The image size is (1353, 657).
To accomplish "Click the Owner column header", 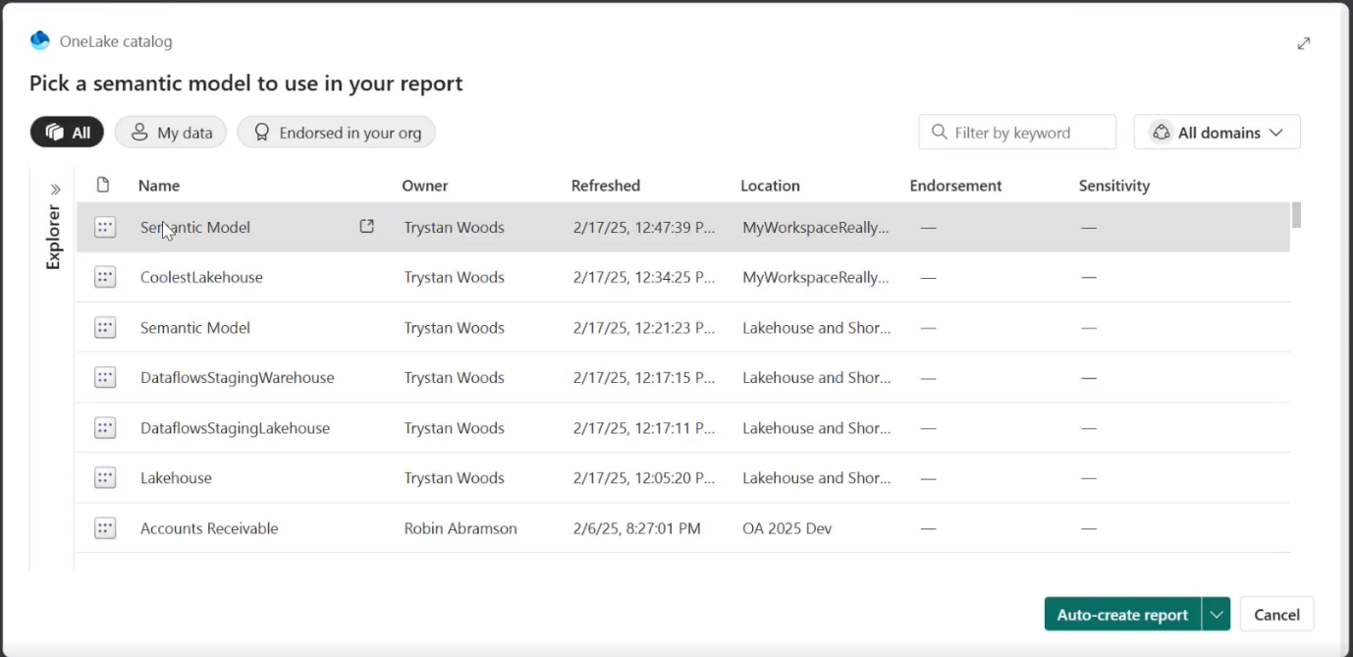I will coord(425,185).
